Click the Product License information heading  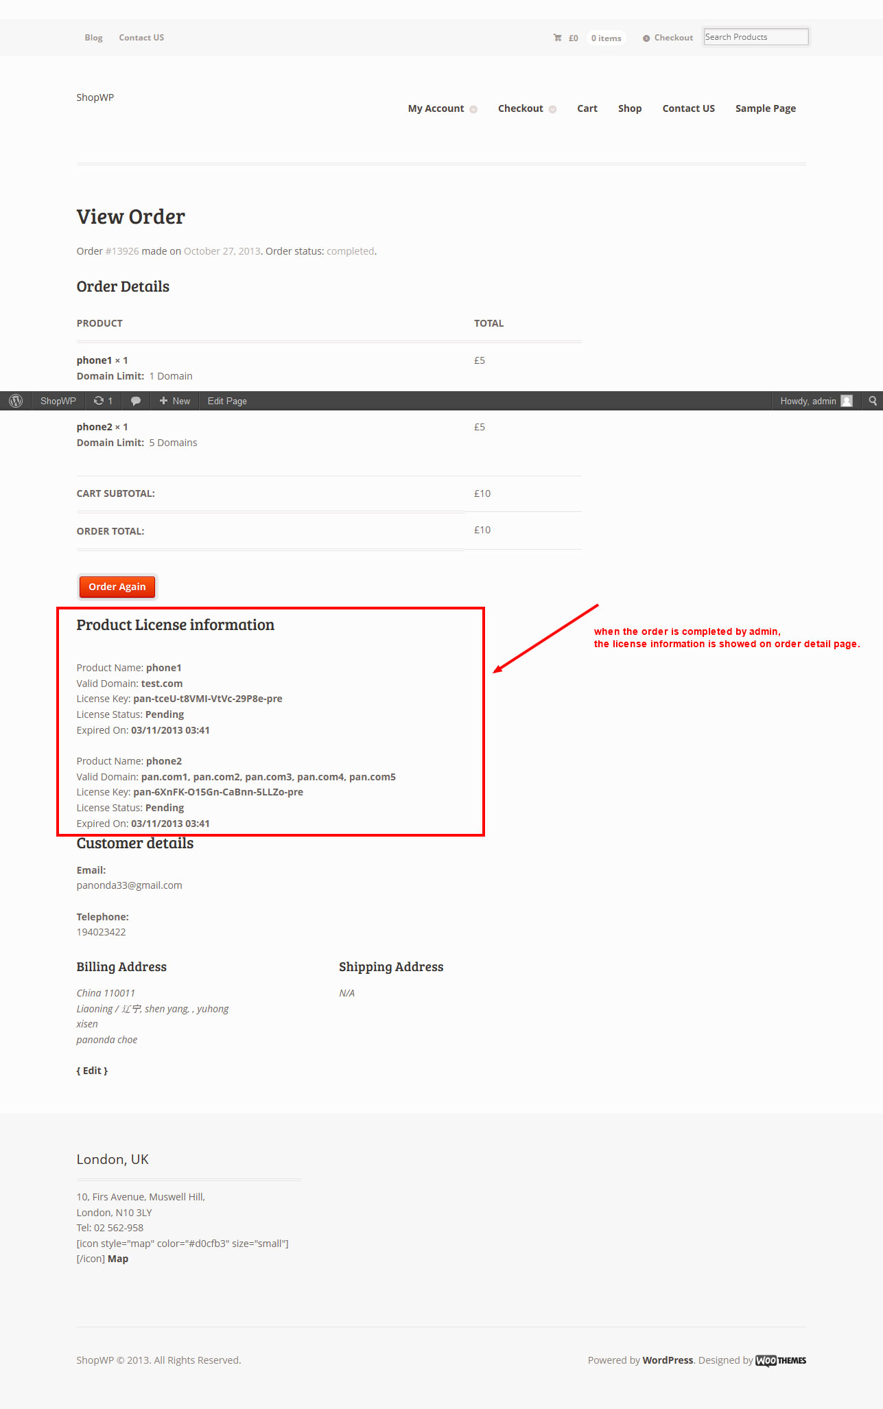(x=176, y=625)
